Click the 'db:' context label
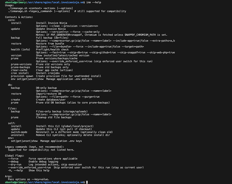 tap(10, 85)
